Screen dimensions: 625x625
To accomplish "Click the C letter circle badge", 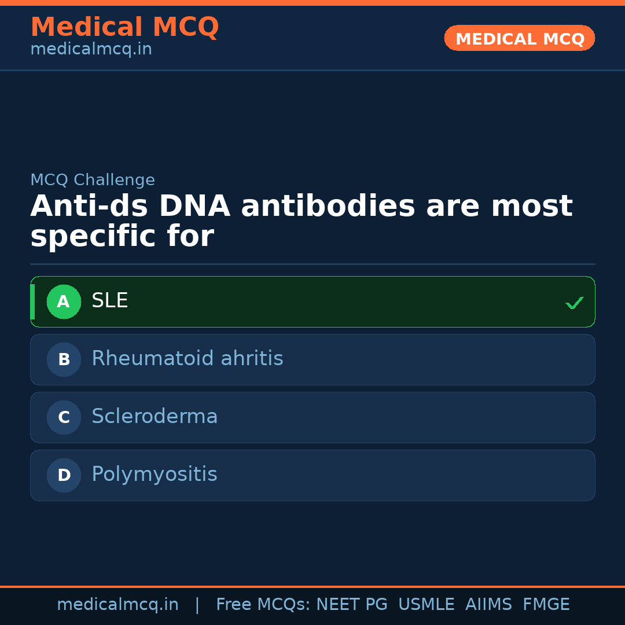I will 64,417.
